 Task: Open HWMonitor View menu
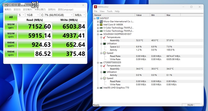point(102,11)
